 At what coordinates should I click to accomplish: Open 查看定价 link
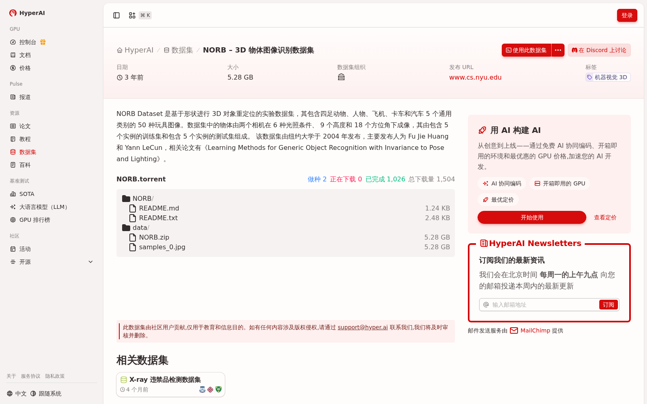[605, 217]
